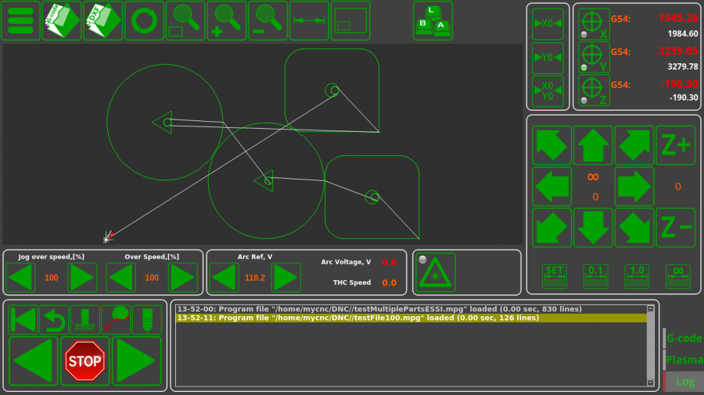The width and height of the screenshot is (704, 395).
Task: Zoom out of the toolpath view
Action: click(x=268, y=20)
